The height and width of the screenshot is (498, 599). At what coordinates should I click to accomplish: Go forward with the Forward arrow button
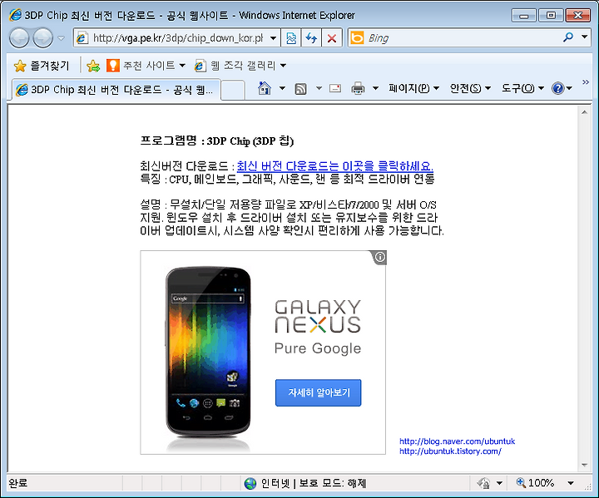pyautogui.click(x=42, y=37)
